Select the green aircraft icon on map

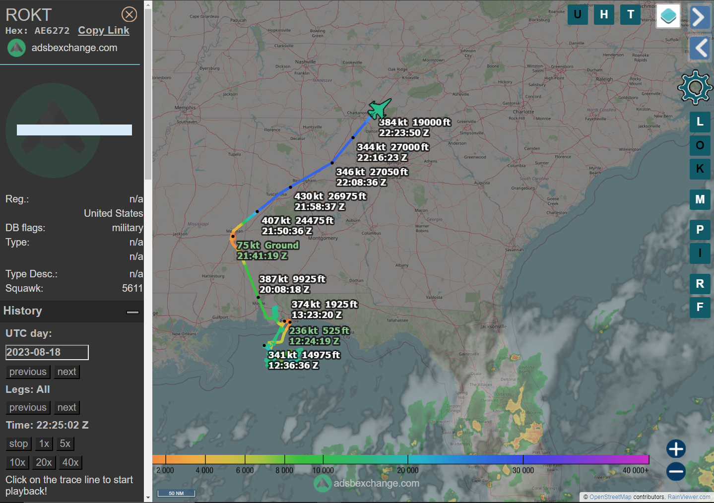pyautogui.click(x=380, y=109)
